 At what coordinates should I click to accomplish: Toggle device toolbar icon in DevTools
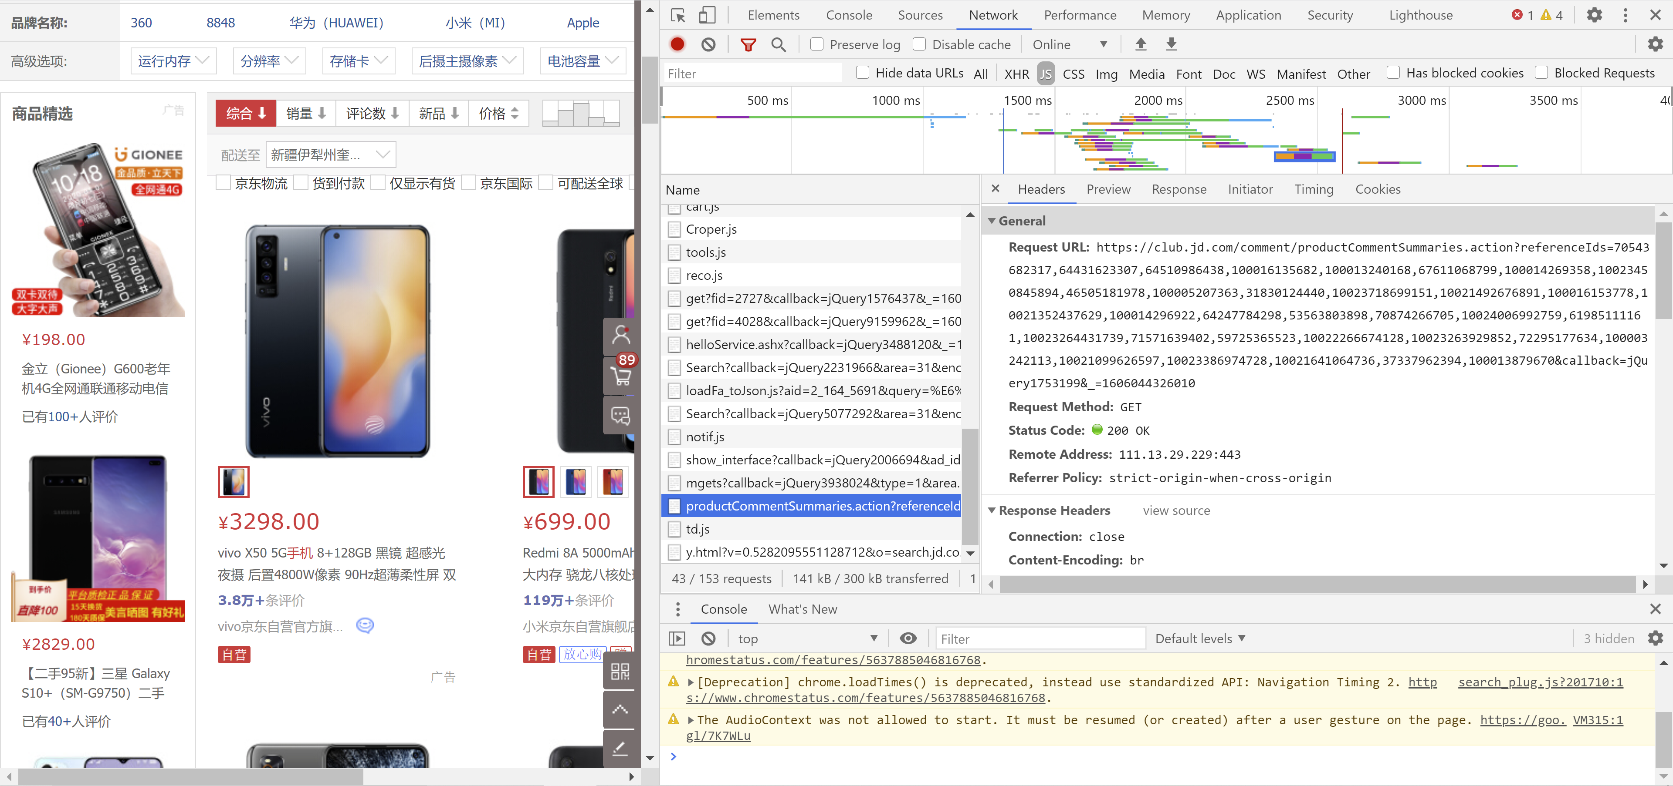point(707,16)
